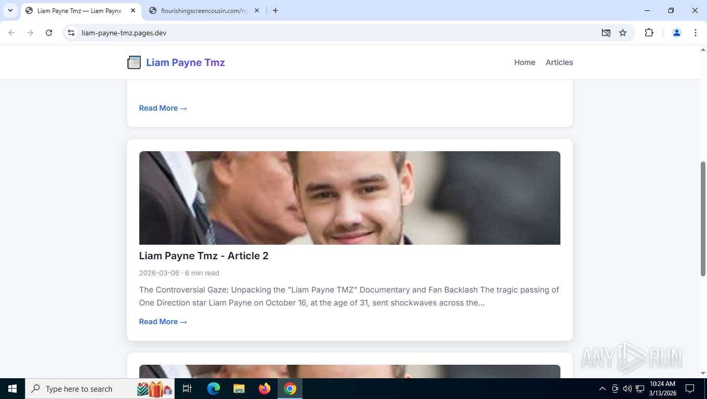Image resolution: width=707 pixels, height=399 pixels.
Task: Close the flourishingscreencousin.com tab
Action: [x=257, y=10]
